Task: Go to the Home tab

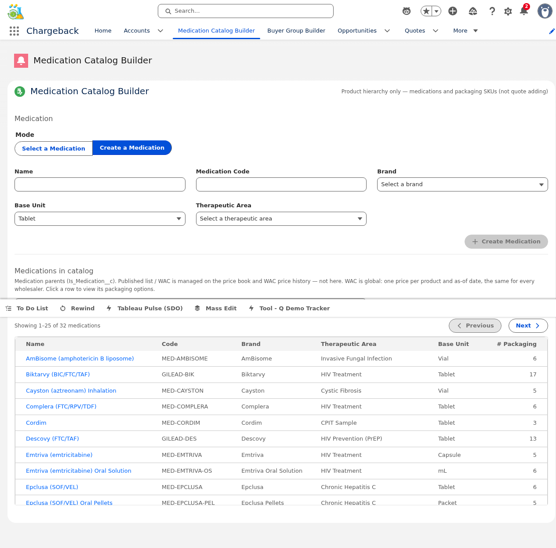Action: pyautogui.click(x=103, y=31)
